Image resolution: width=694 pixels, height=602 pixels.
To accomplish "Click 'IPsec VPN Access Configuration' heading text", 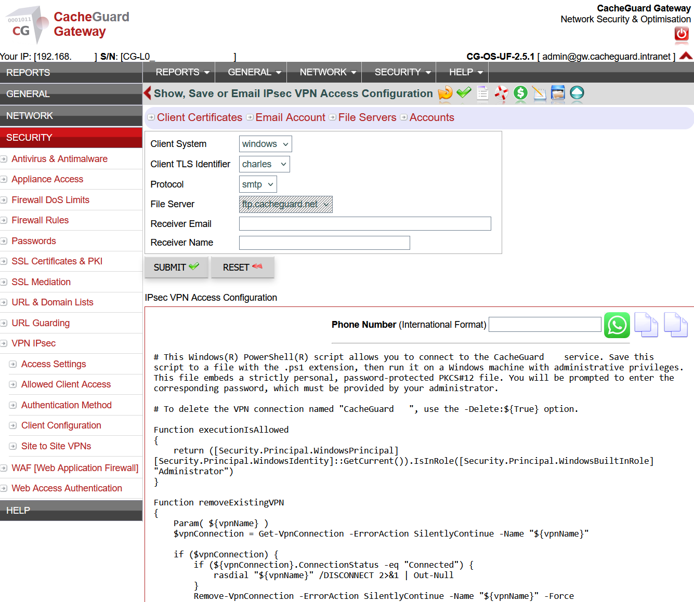I will [x=211, y=298].
